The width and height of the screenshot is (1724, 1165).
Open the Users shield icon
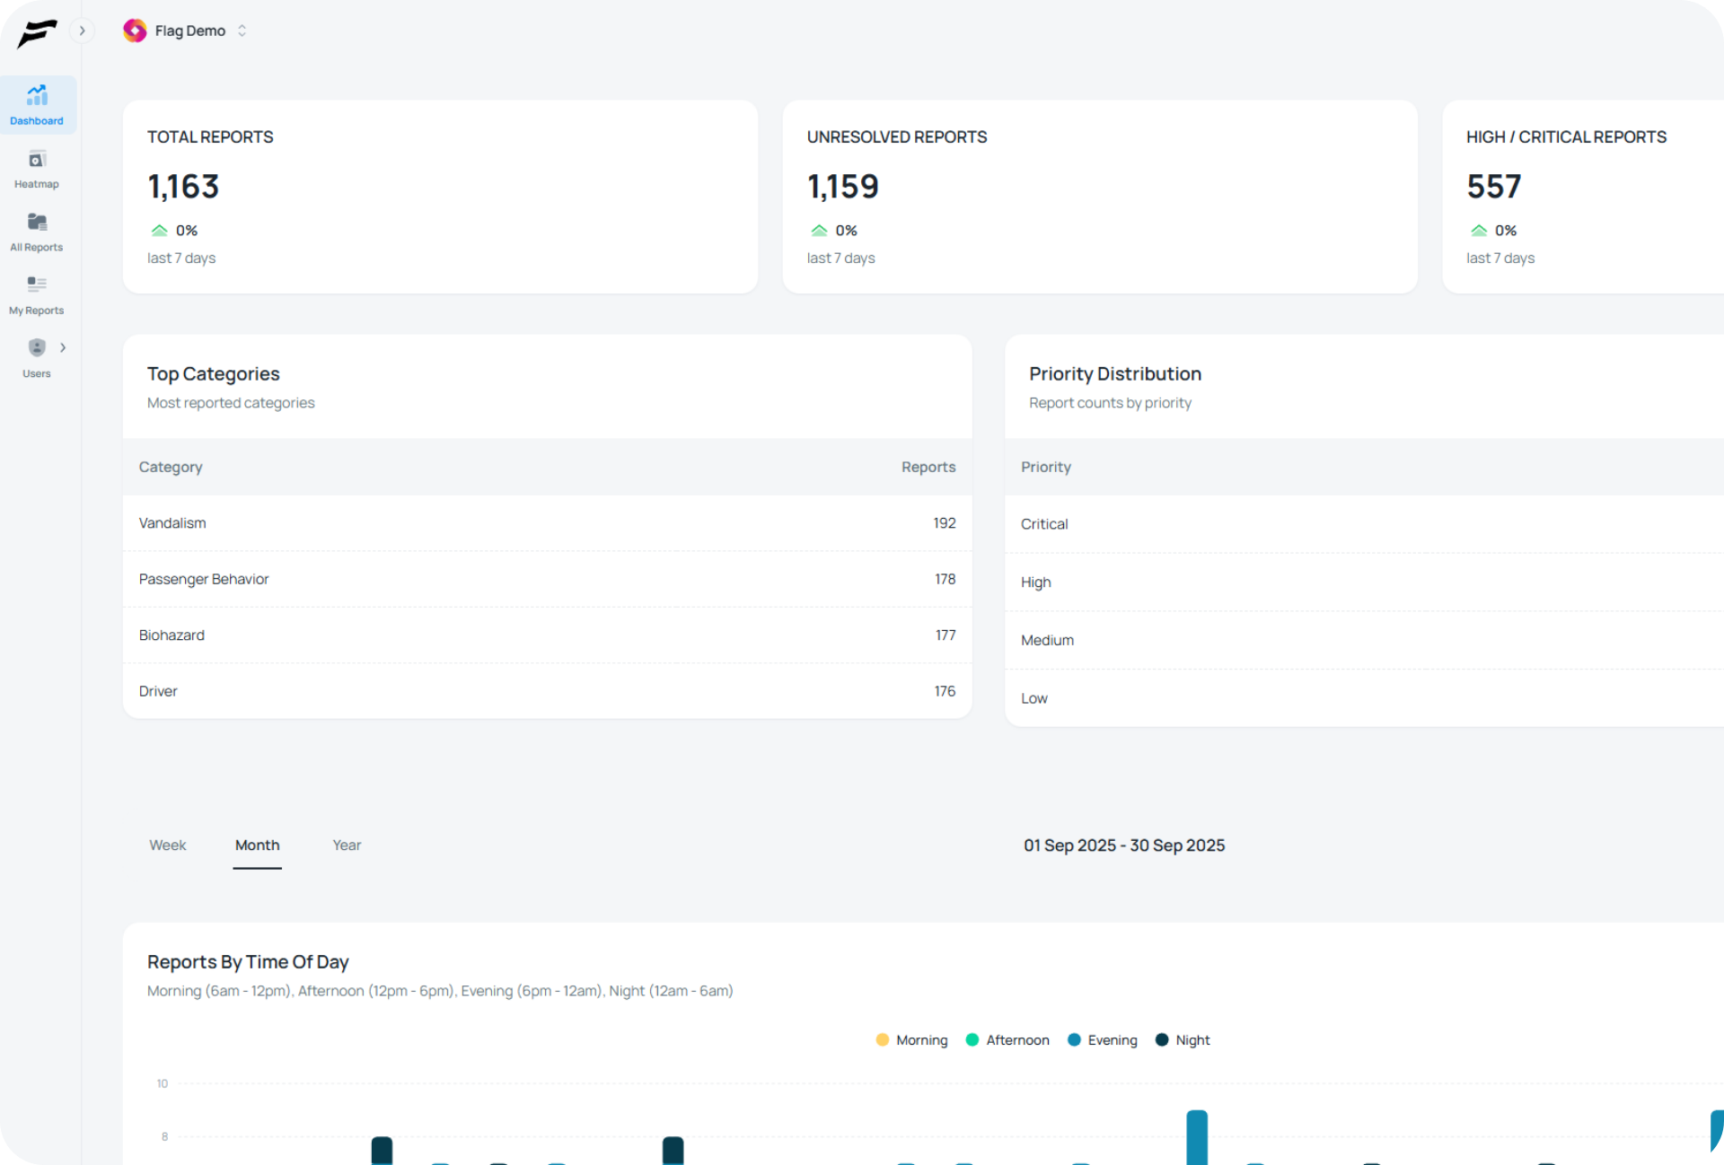coord(37,347)
